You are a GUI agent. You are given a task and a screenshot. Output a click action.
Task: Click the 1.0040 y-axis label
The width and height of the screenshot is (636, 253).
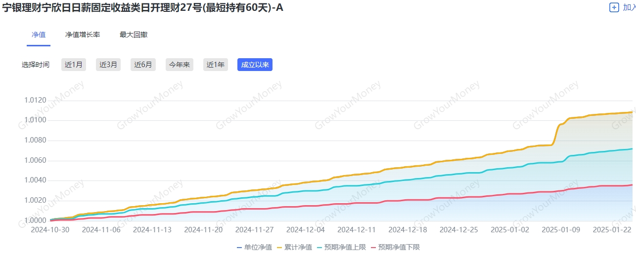35,181
